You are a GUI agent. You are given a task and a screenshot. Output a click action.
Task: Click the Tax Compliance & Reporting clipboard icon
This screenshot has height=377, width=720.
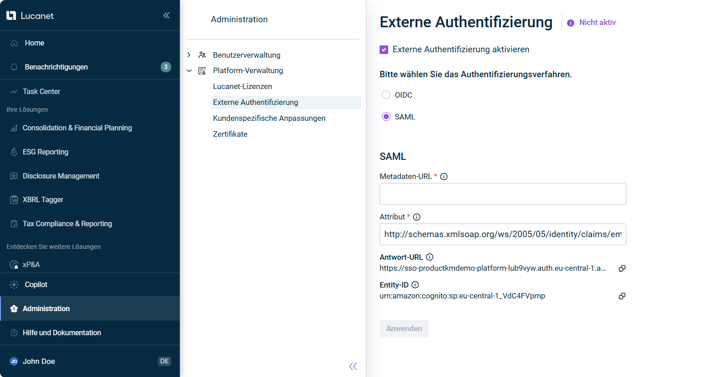(14, 224)
